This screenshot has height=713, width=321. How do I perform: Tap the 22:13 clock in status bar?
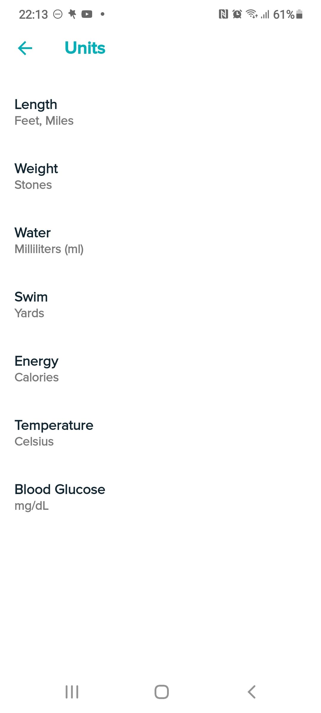click(33, 14)
